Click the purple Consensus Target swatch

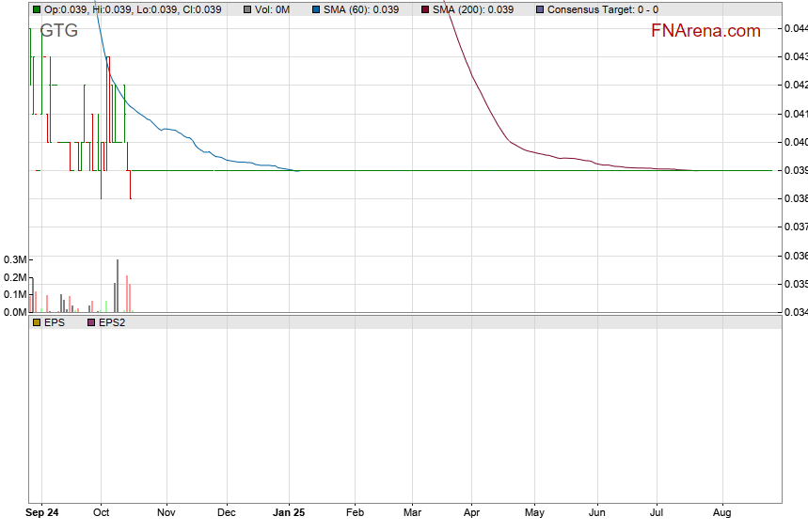[538, 9]
